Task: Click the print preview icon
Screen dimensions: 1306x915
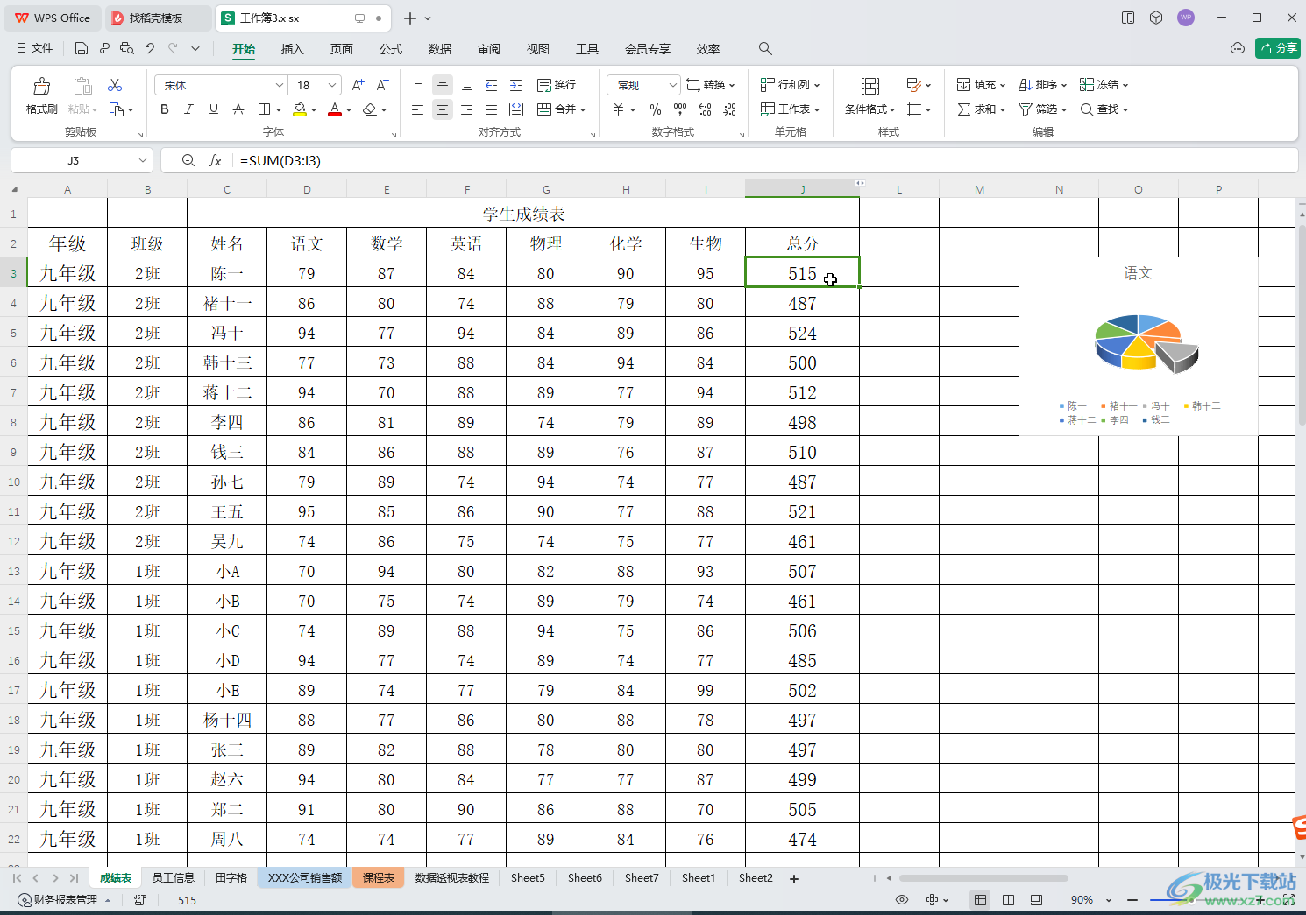Action: click(127, 48)
